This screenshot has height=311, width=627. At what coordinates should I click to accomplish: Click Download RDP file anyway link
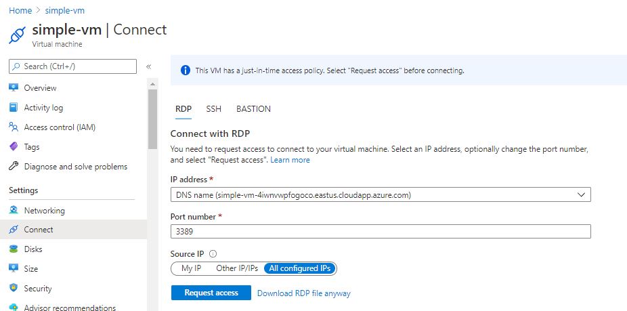[303, 293]
